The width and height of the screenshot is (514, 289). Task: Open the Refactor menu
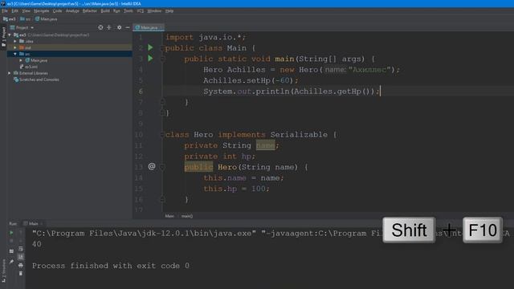pyautogui.click(x=89, y=10)
